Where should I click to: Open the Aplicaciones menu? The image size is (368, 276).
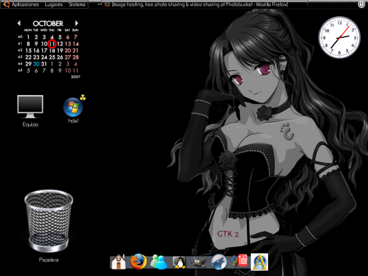[x=25, y=4]
